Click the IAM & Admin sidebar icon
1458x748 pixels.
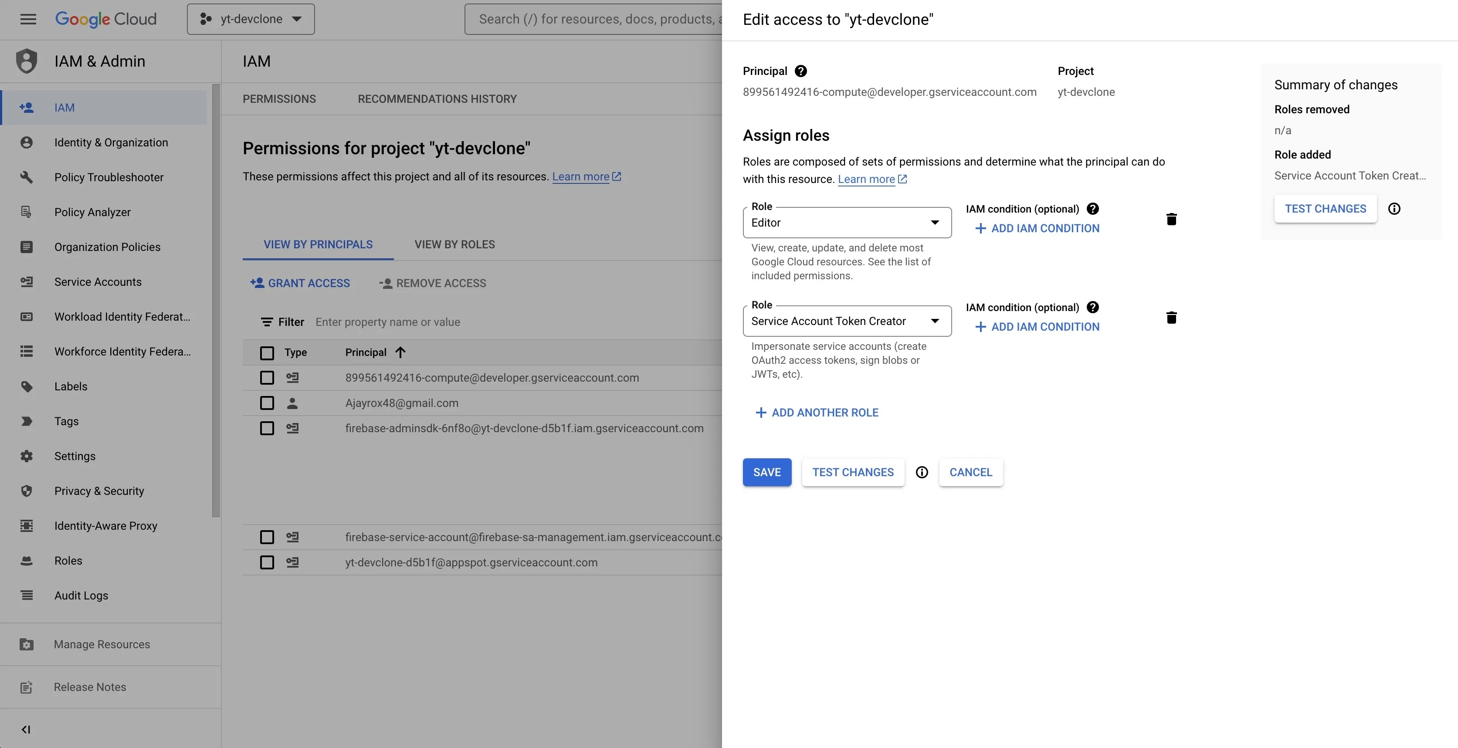[27, 60]
